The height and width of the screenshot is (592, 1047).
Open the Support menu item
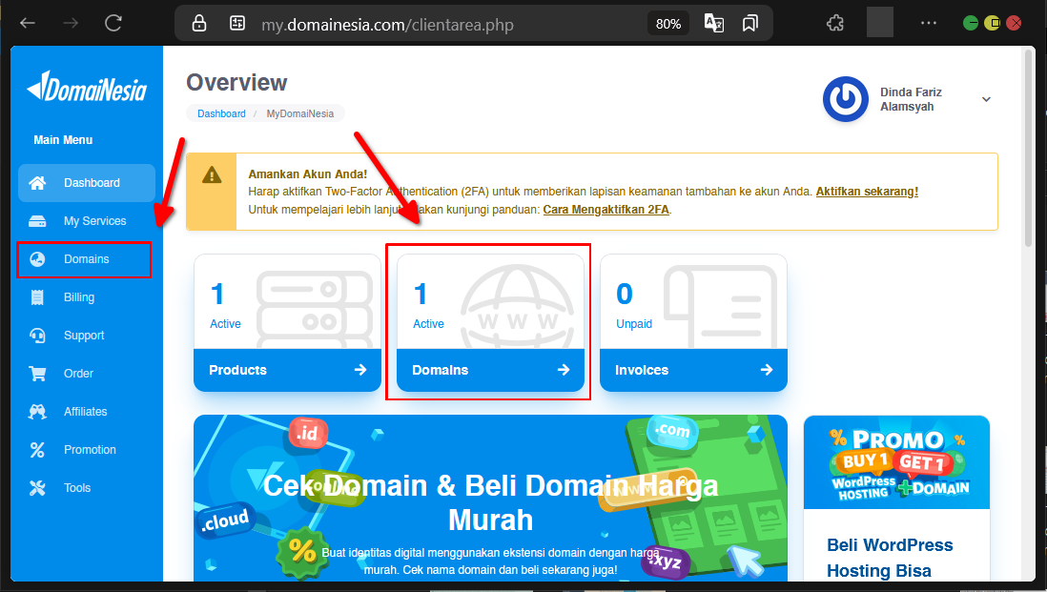click(x=87, y=335)
